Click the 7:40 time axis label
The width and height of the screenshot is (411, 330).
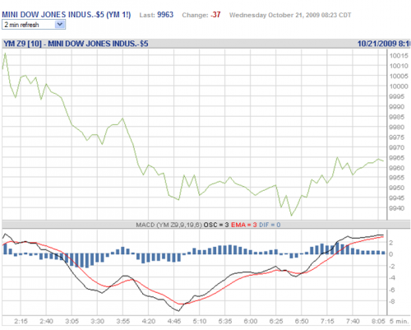pyautogui.click(x=353, y=321)
